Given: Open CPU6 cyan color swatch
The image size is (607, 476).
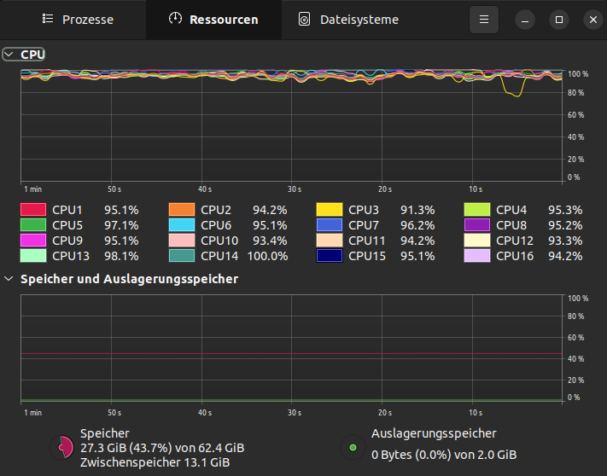Looking at the screenshot, I should coord(182,225).
